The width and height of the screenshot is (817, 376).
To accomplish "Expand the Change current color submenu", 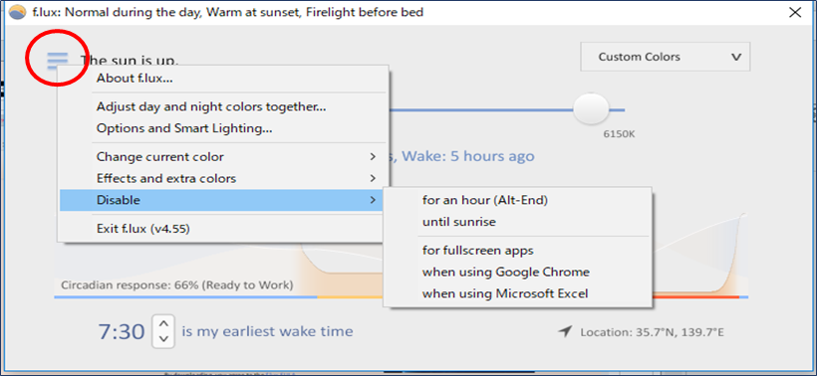I will [x=223, y=156].
